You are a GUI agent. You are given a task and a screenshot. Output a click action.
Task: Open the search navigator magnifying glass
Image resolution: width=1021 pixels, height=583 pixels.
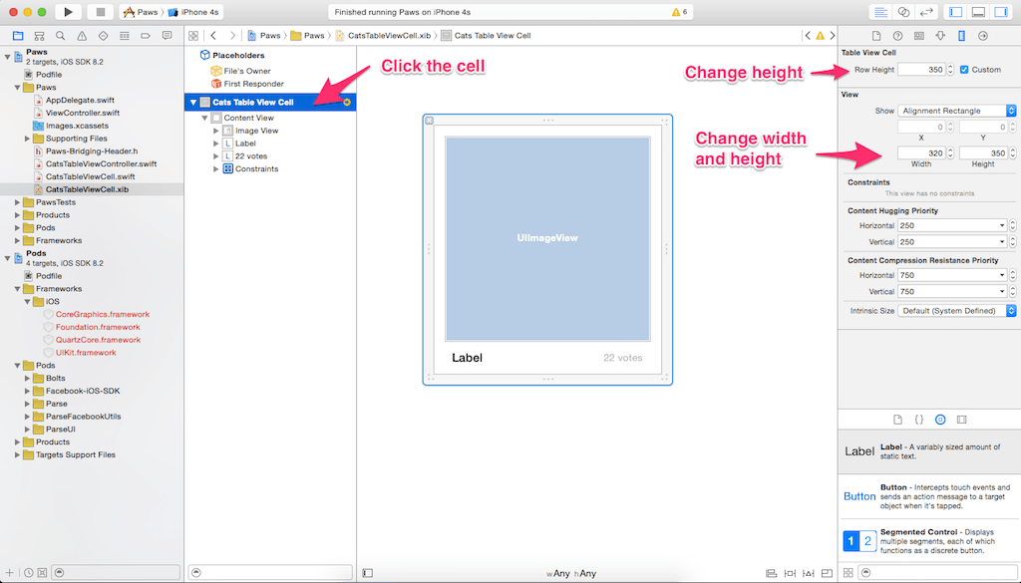pos(60,34)
